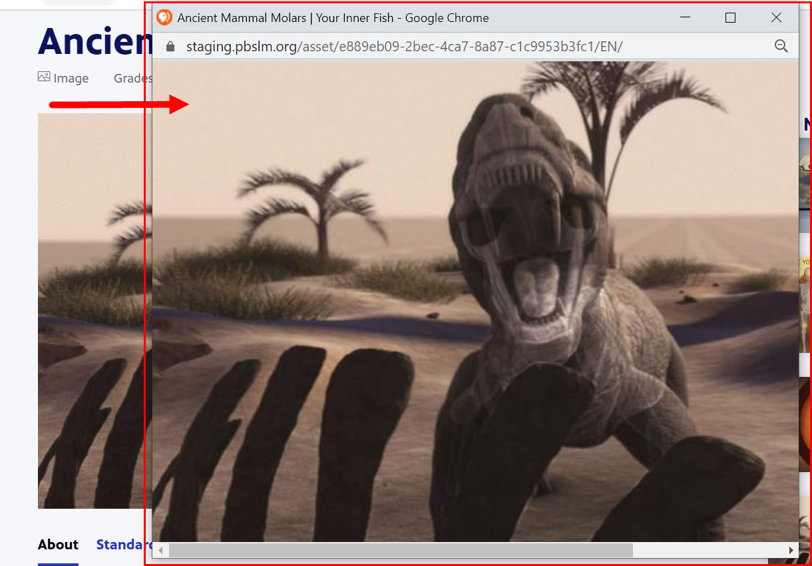Click the scrollbar left arrow in popup
812x566 pixels.
(x=160, y=550)
